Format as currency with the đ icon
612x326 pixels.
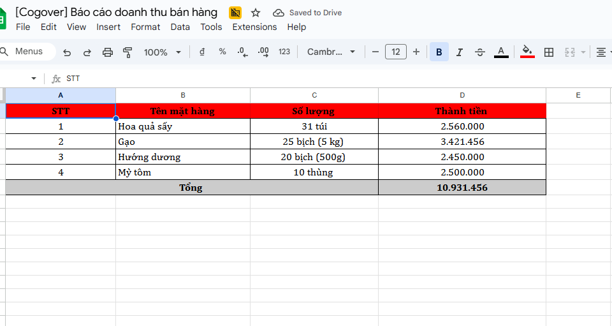point(202,52)
